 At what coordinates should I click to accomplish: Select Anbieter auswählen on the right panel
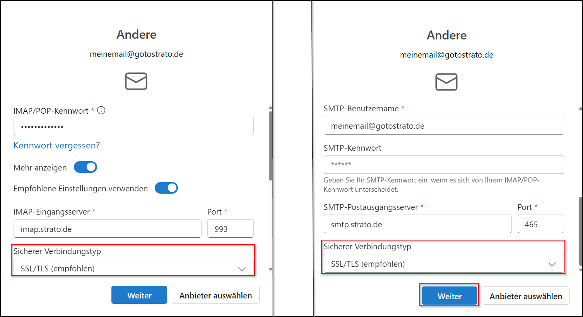[x=525, y=296]
